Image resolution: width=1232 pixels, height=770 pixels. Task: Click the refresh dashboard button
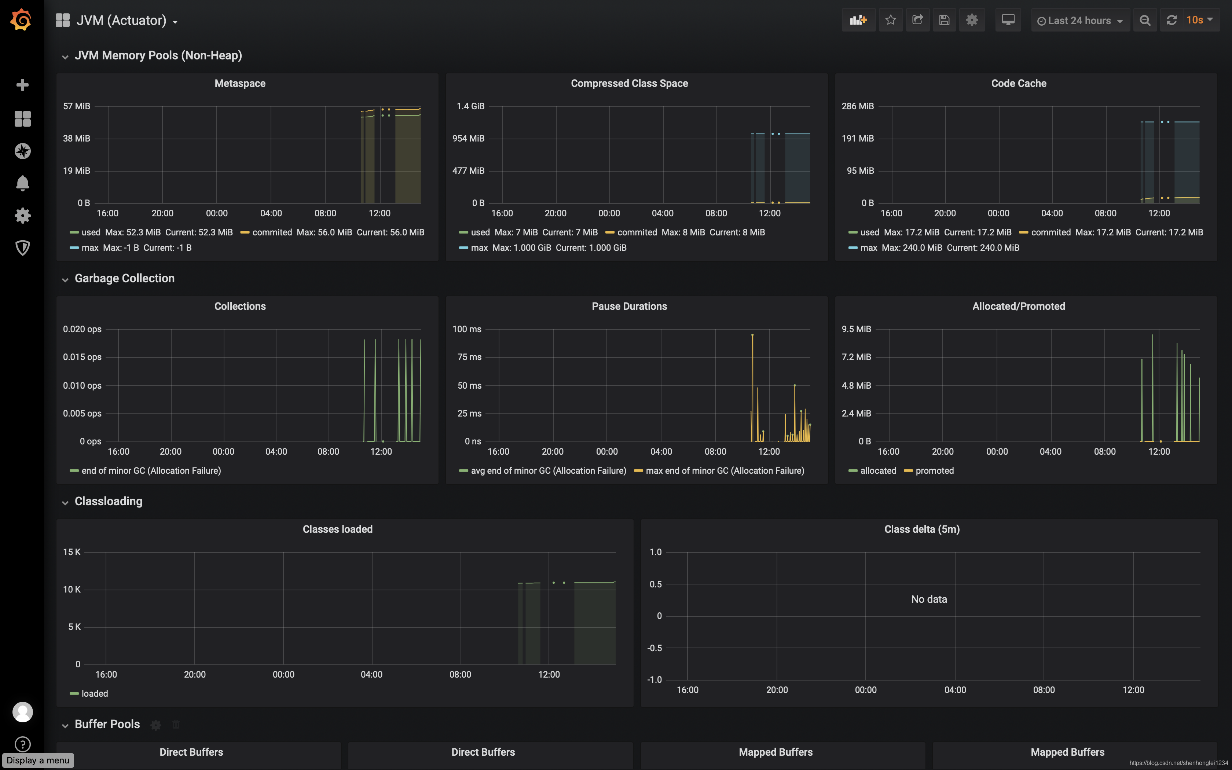tap(1171, 21)
